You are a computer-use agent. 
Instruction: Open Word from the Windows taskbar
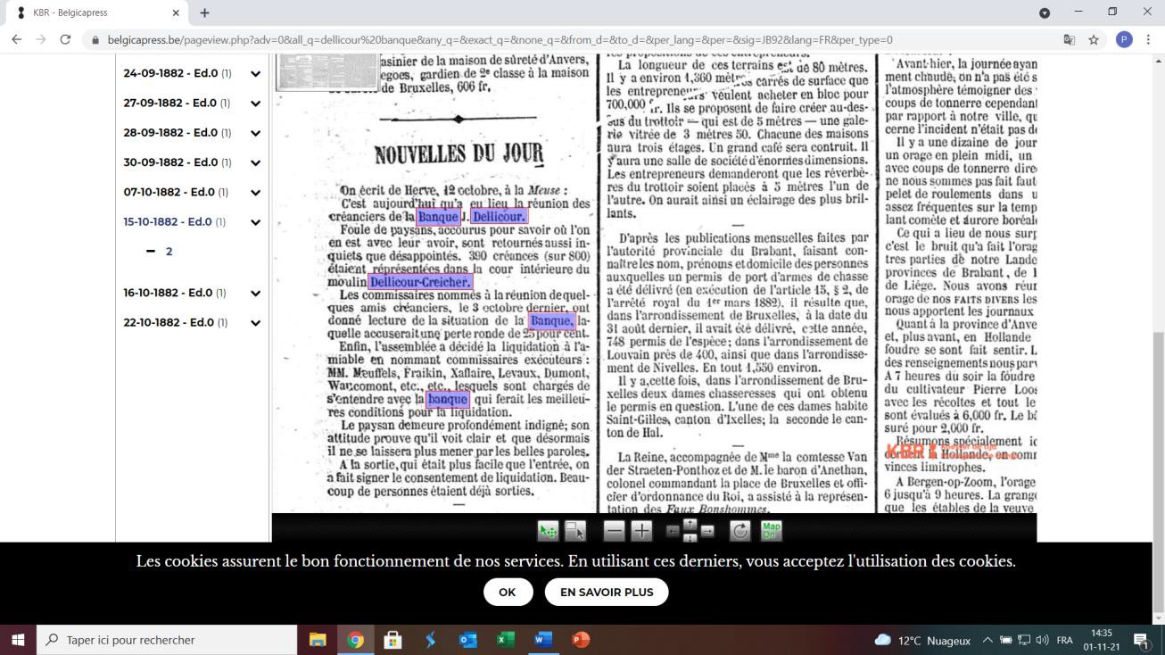(542, 640)
